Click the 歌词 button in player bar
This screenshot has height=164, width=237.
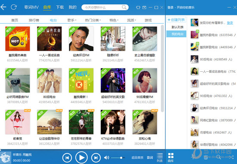(x=150, y=158)
